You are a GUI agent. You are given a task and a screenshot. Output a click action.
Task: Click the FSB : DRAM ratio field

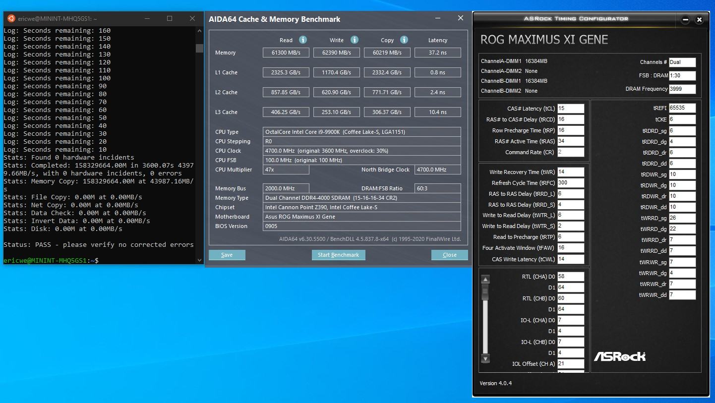[x=682, y=76]
